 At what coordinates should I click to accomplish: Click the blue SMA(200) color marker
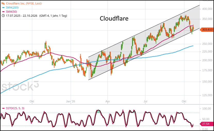pos(3,8)
